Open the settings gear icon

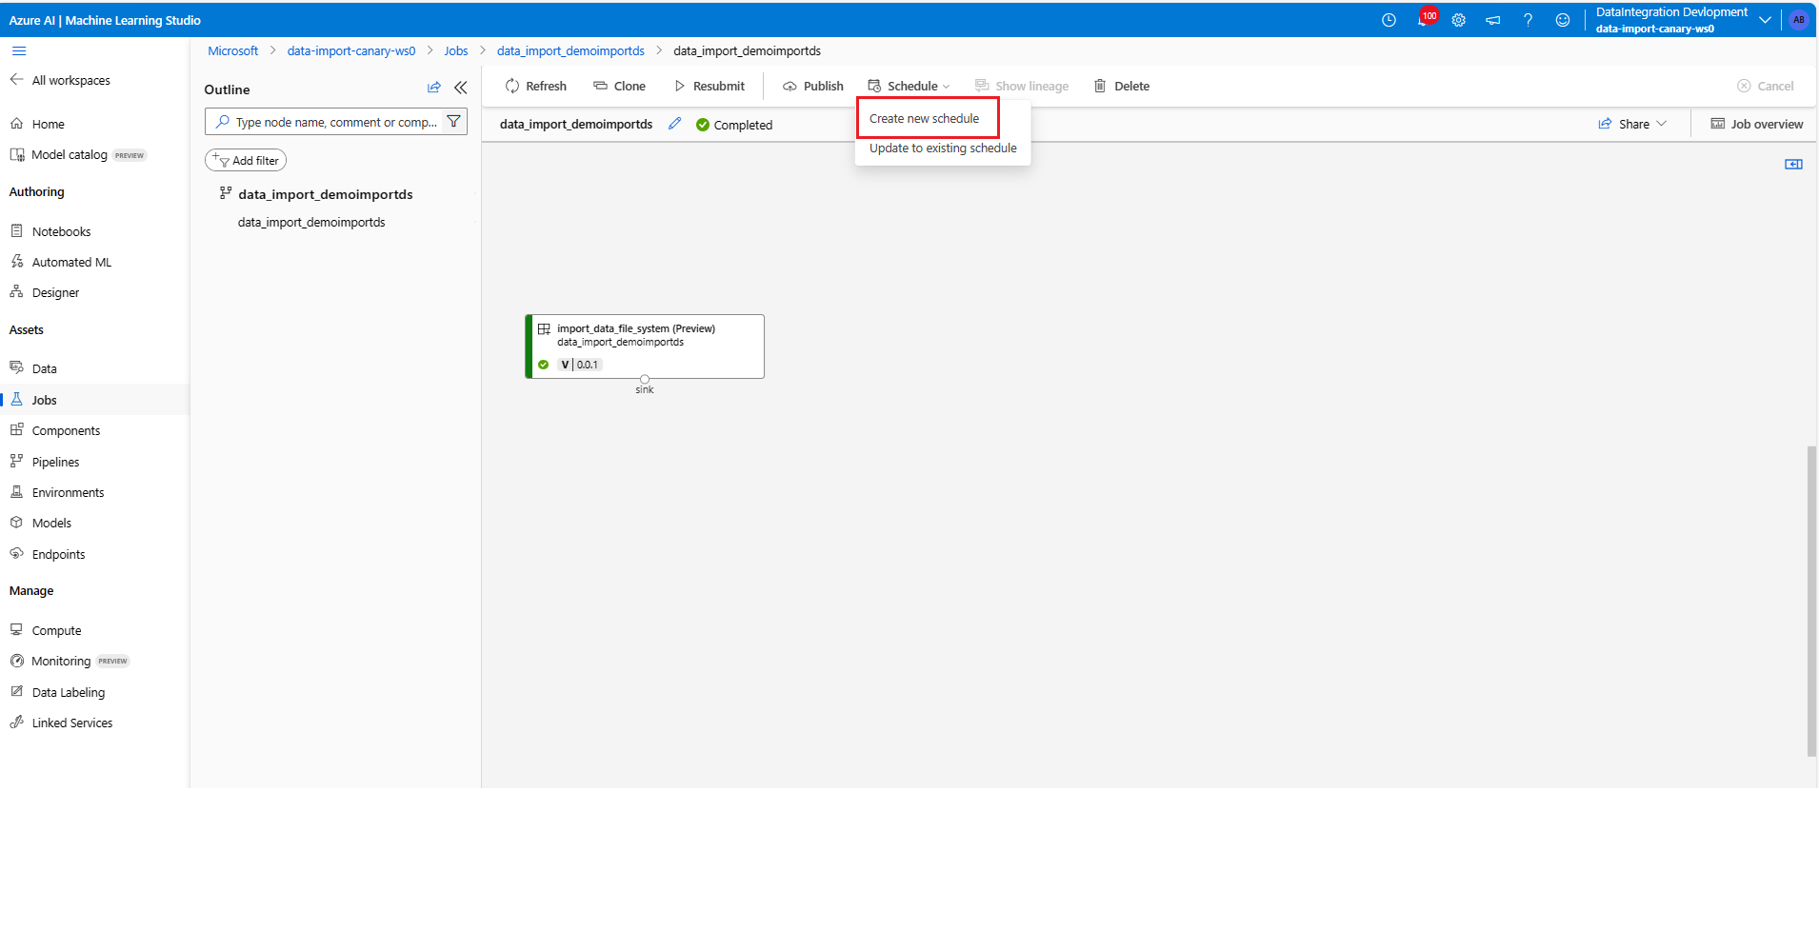[1458, 20]
